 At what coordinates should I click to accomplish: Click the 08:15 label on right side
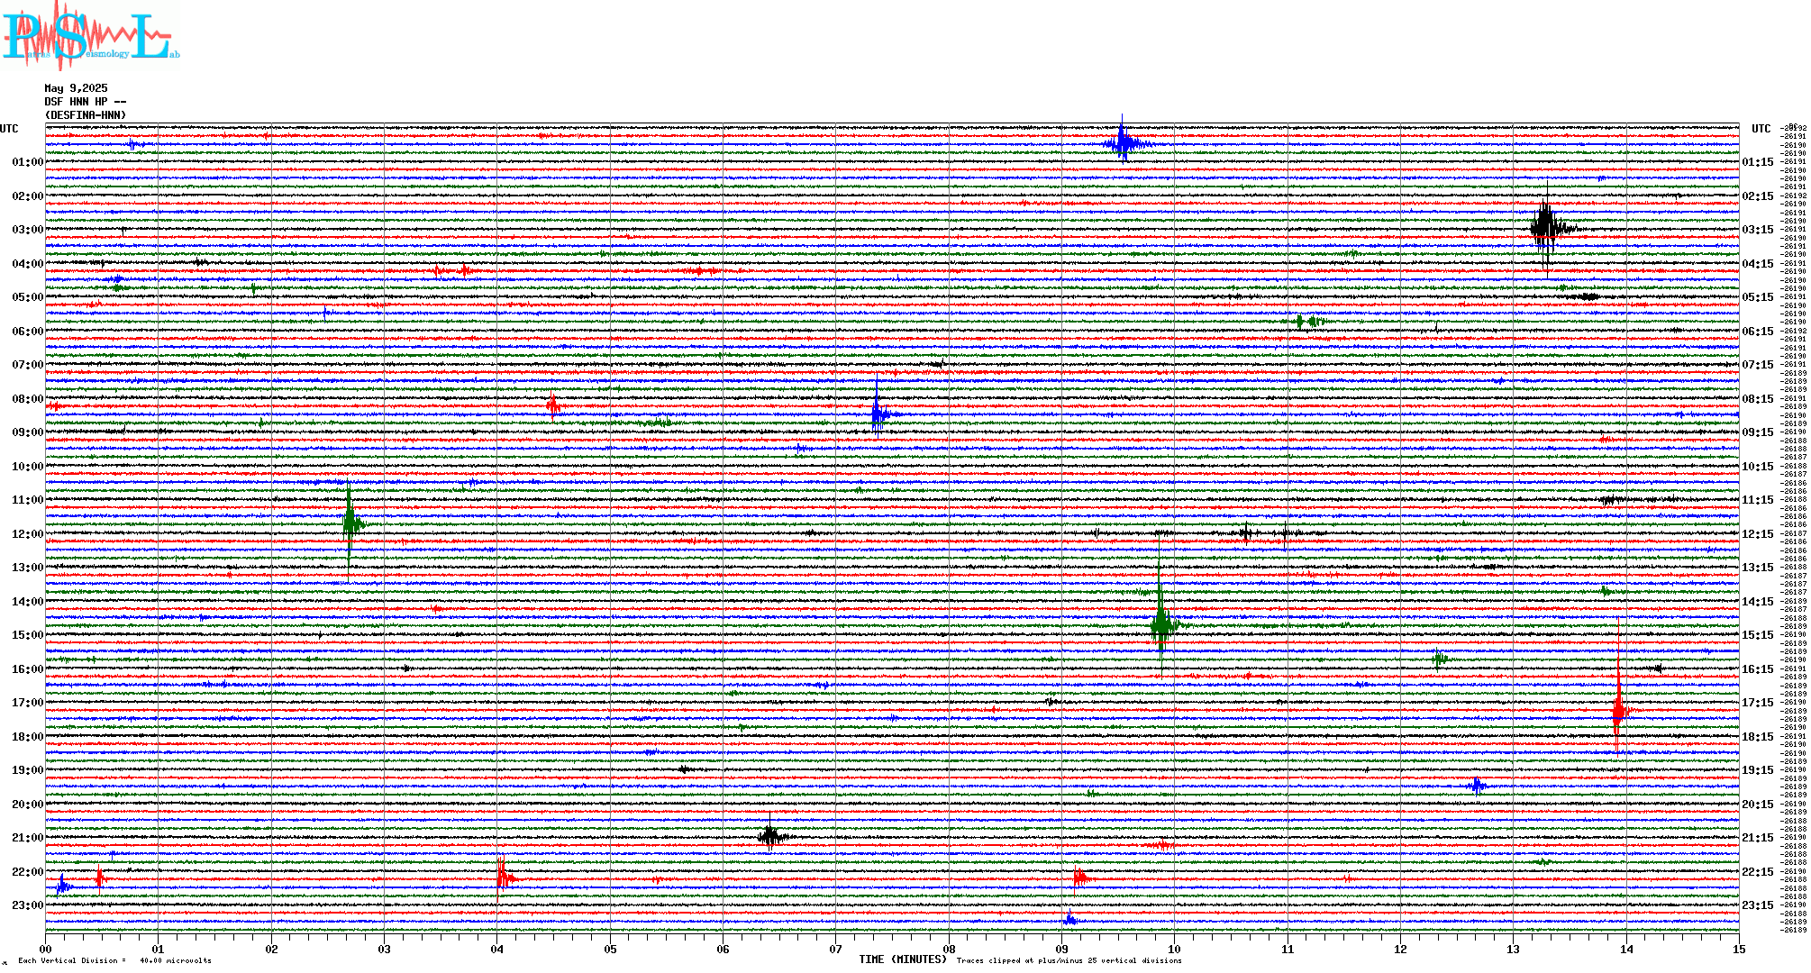(x=1757, y=399)
